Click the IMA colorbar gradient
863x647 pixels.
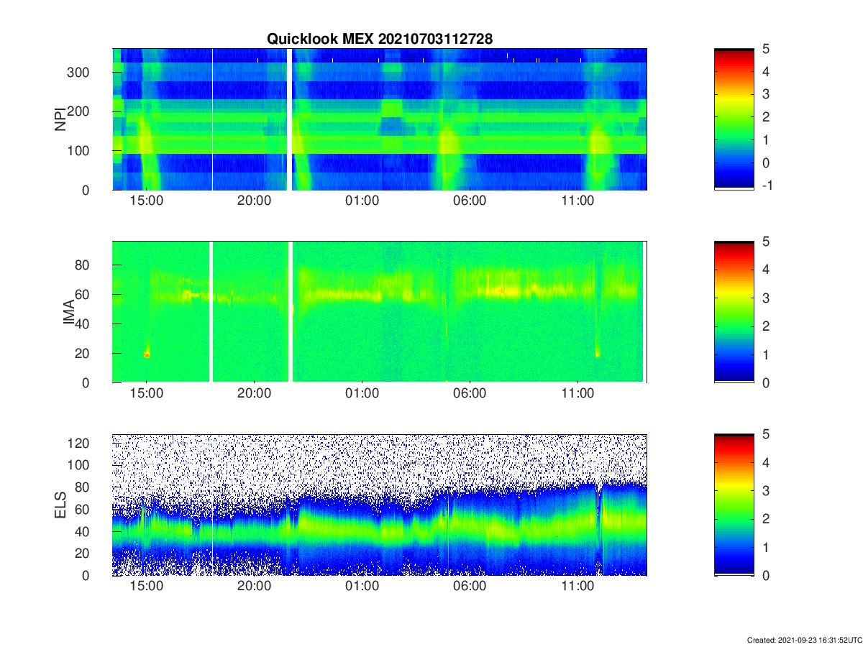734,312
